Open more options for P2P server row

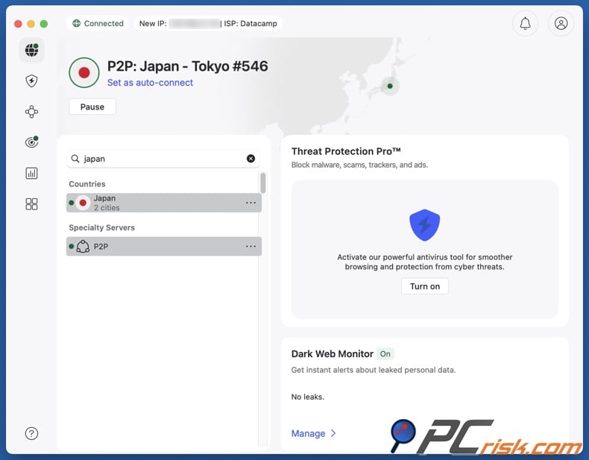point(251,246)
